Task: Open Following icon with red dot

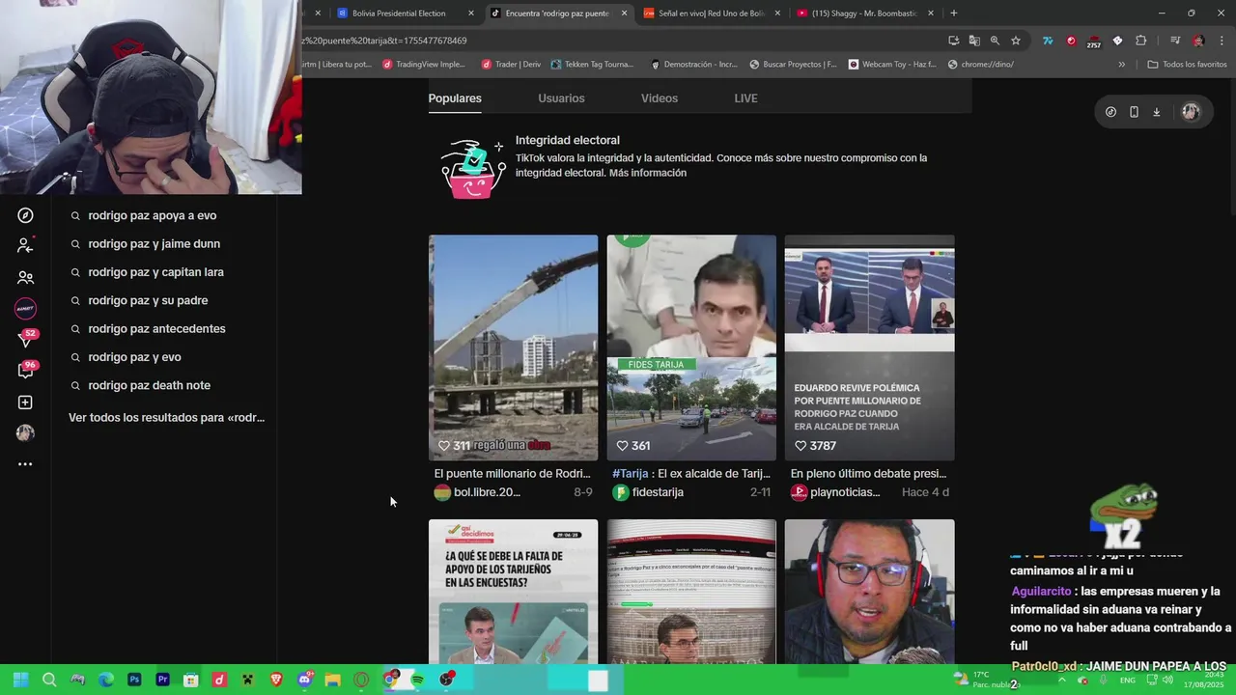Action: (25, 245)
